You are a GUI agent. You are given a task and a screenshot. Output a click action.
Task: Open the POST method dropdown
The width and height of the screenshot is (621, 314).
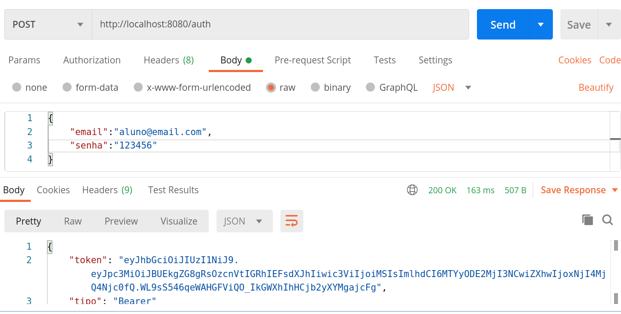48,24
